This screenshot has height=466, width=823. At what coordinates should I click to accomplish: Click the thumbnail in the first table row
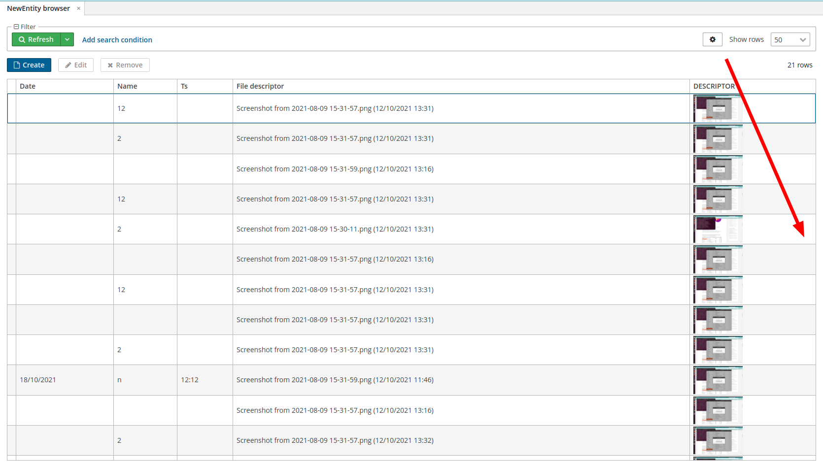pyautogui.click(x=718, y=108)
